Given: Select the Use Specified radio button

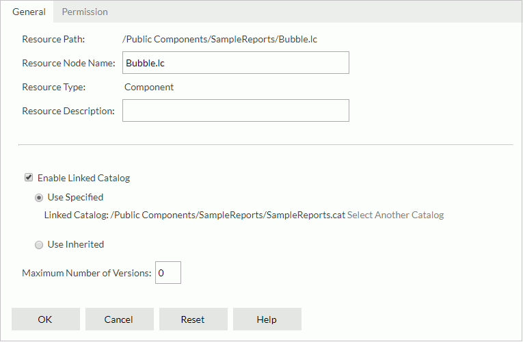Looking at the screenshot, I should (x=39, y=198).
